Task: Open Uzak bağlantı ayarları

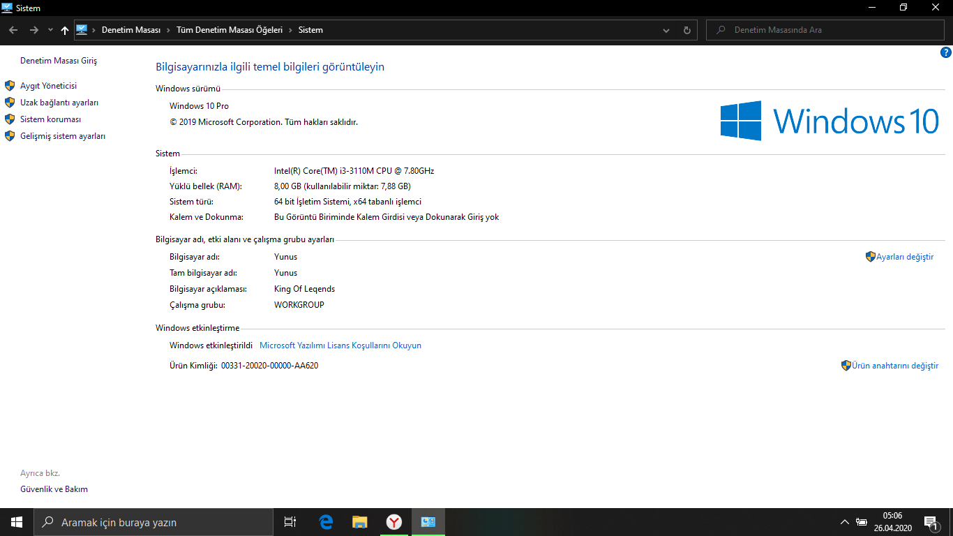Action: [59, 103]
